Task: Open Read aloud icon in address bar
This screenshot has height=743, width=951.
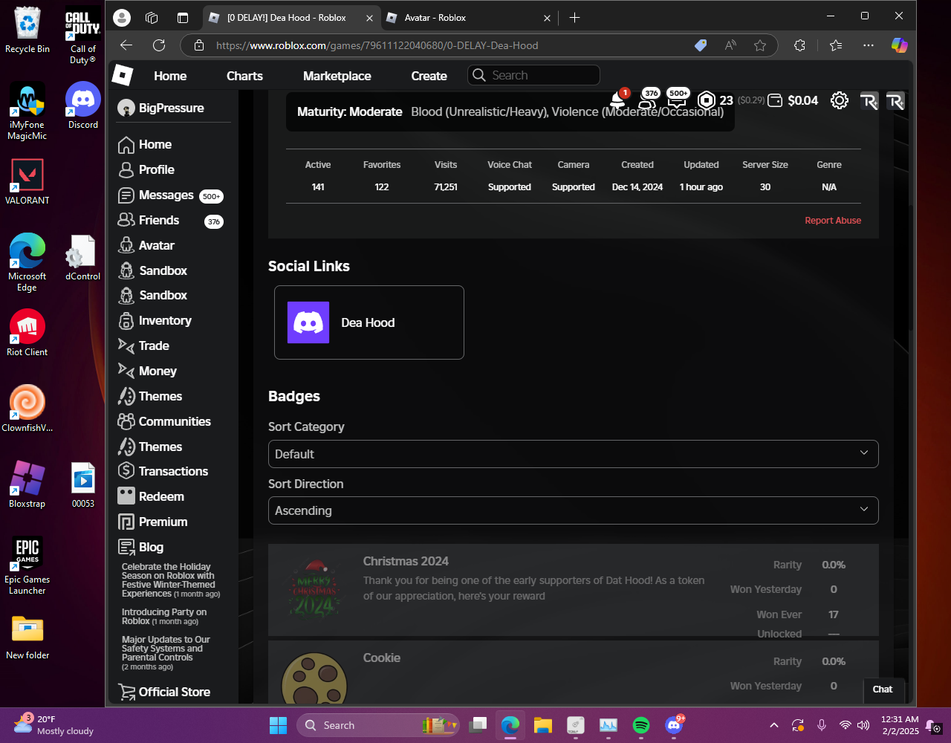Action: 730,45
